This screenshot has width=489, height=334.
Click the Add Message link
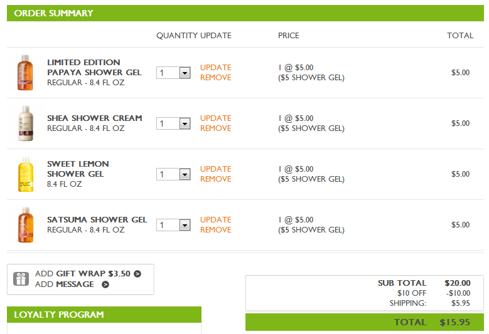(x=65, y=284)
